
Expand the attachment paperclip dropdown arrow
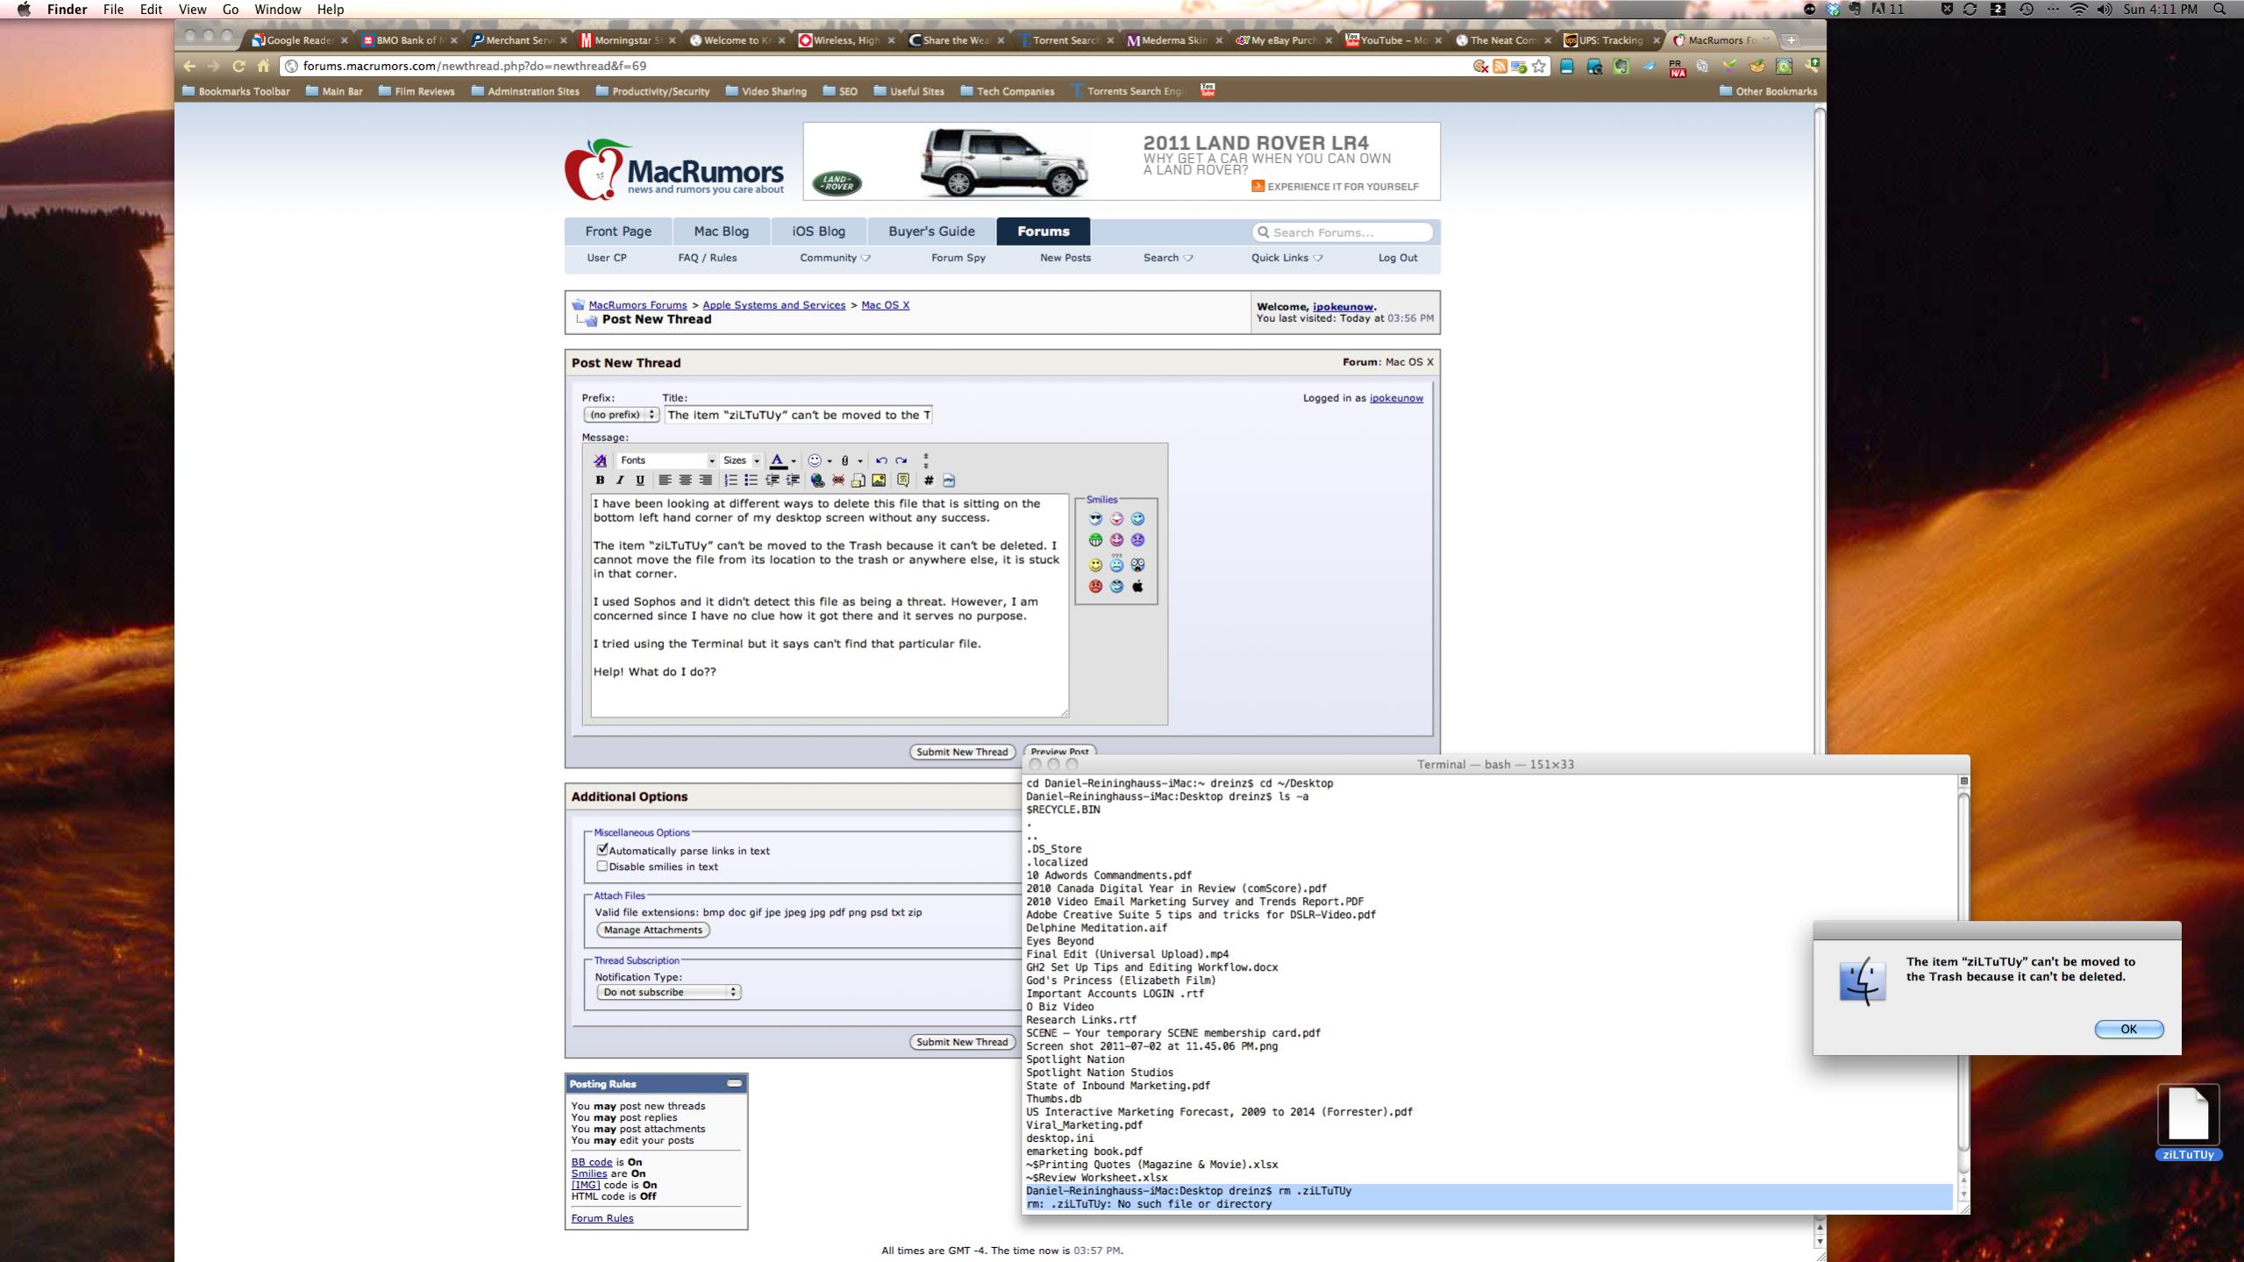coord(860,460)
